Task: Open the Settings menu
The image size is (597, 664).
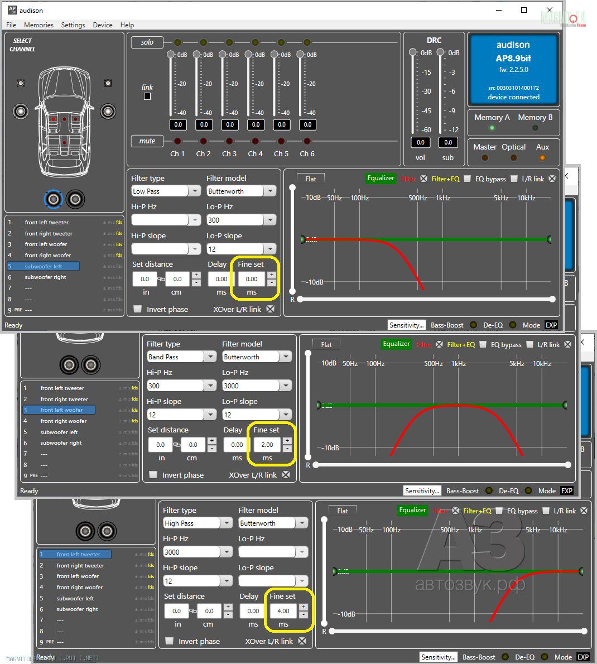Action: click(73, 25)
